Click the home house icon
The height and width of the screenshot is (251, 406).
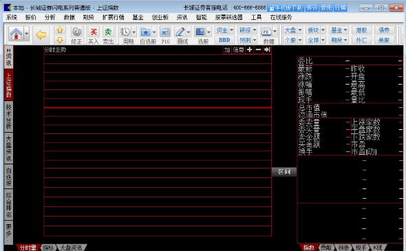point(16,34)
